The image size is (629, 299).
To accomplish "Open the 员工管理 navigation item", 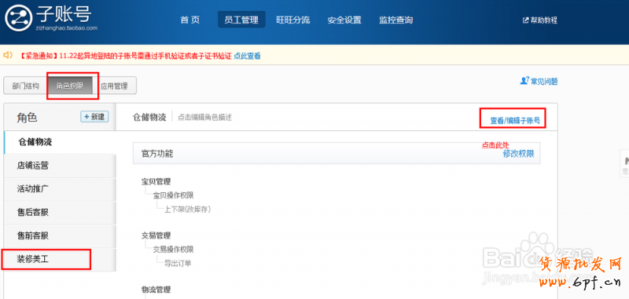I will click(x=241, y=20).
